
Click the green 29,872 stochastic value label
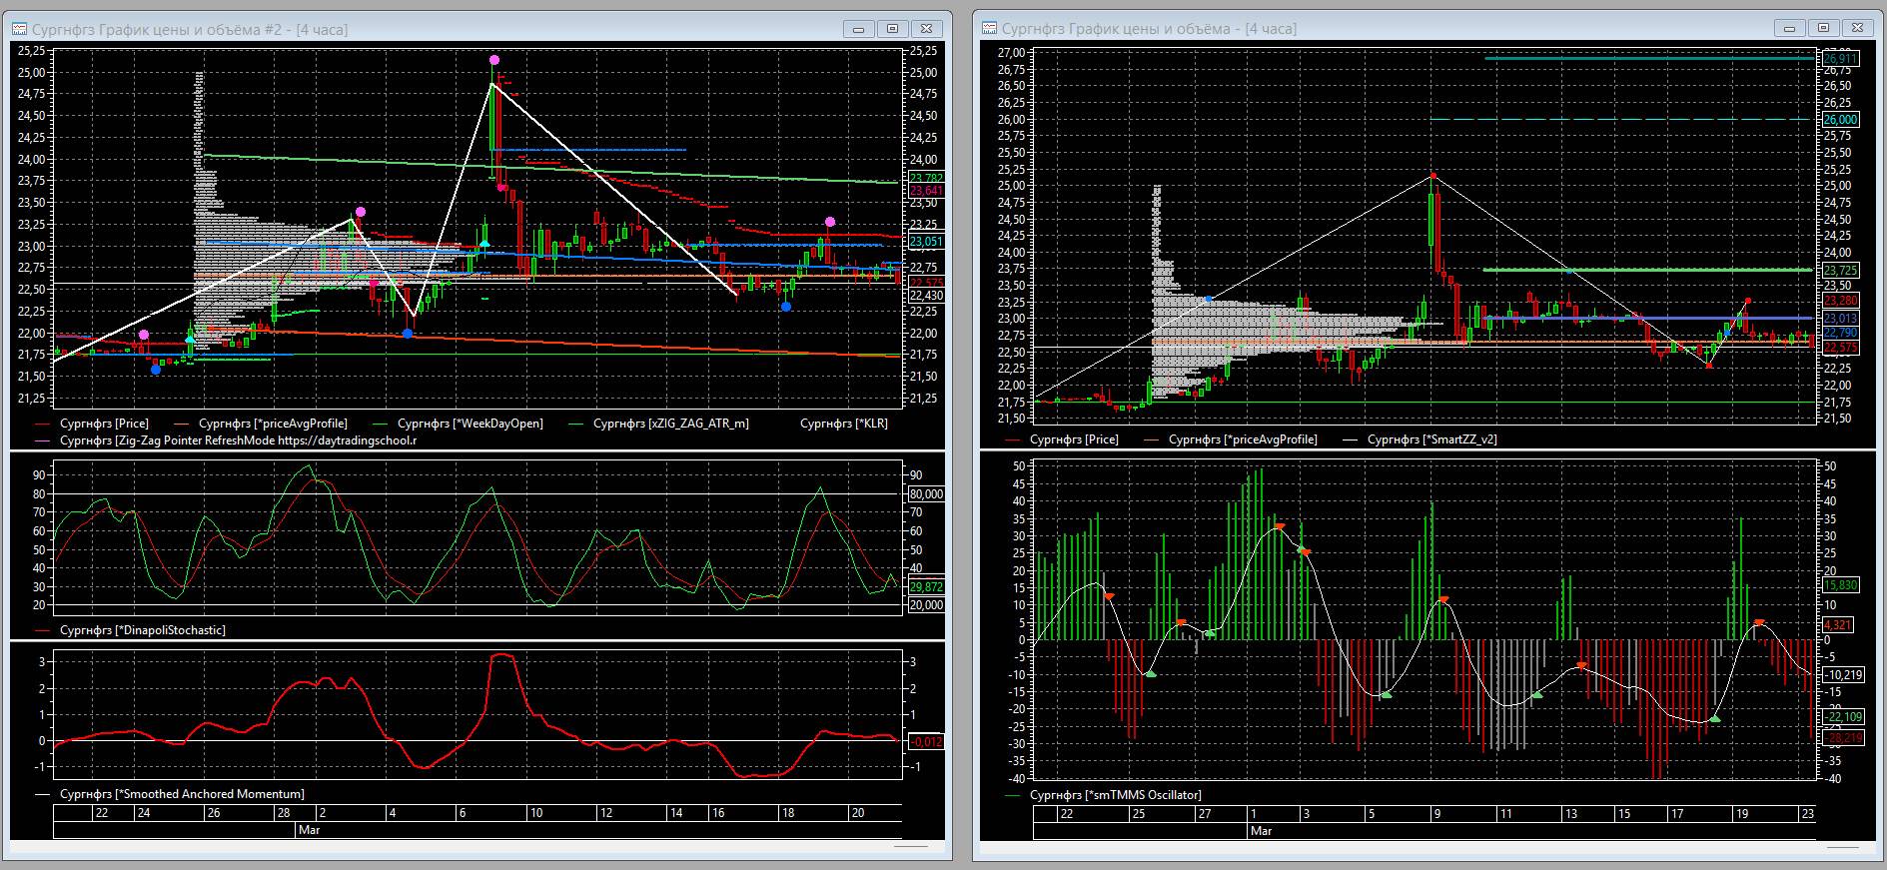pos(925,587)
